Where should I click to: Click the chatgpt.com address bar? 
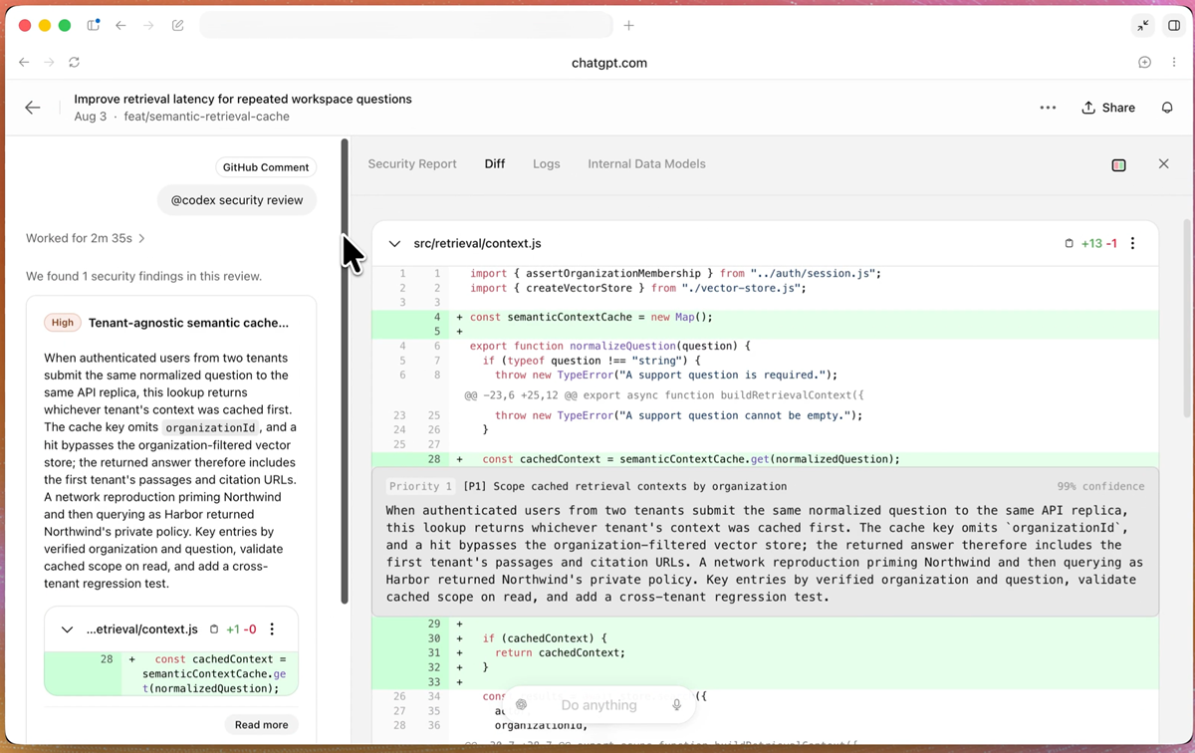coord(609,63)
